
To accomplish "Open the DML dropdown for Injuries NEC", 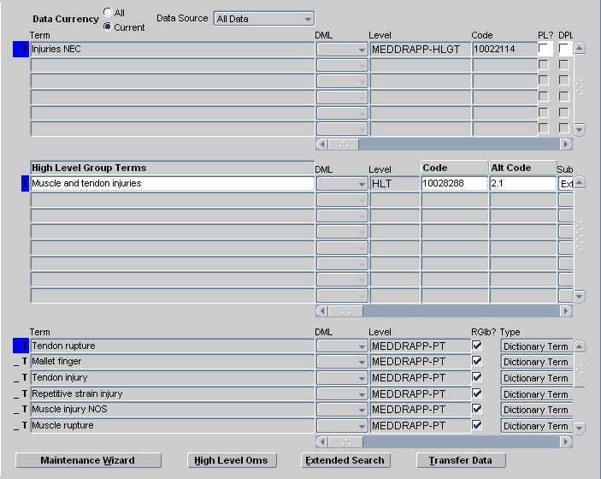I will point(342,50).
